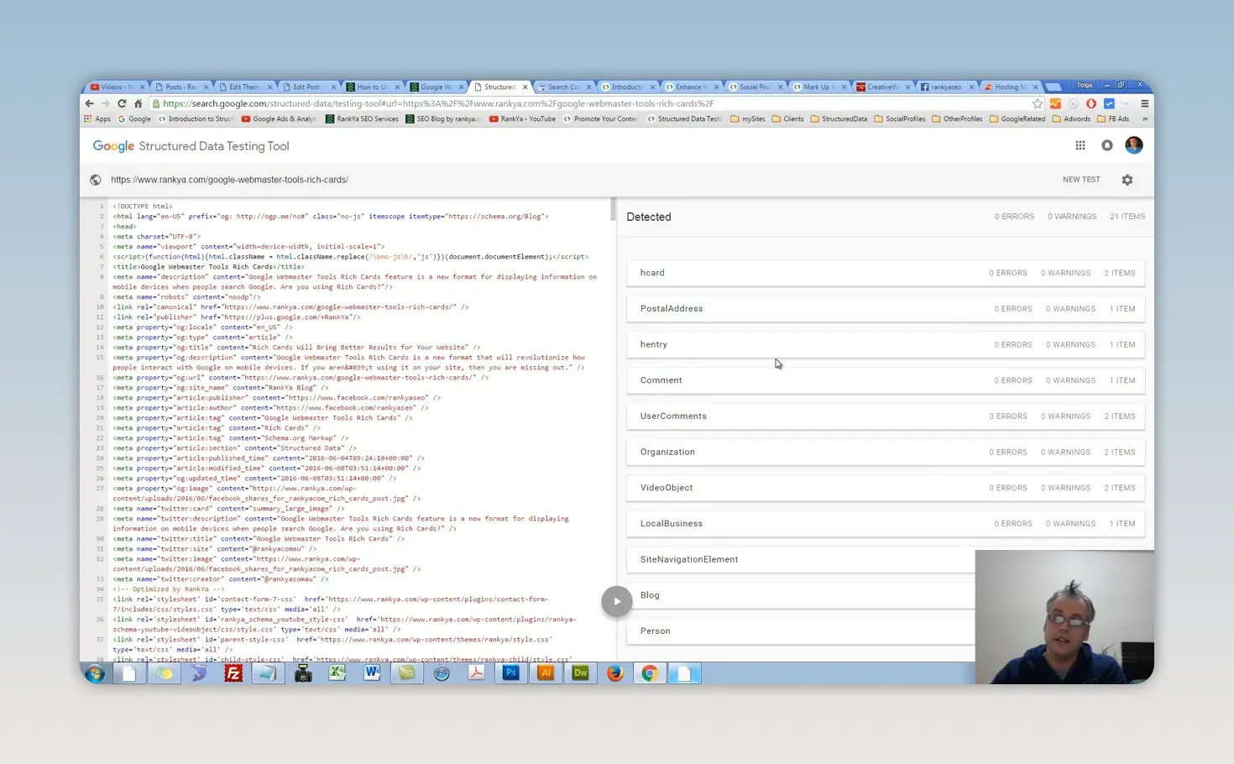
Task: Open Google notifications bell
Action: 1107,145
